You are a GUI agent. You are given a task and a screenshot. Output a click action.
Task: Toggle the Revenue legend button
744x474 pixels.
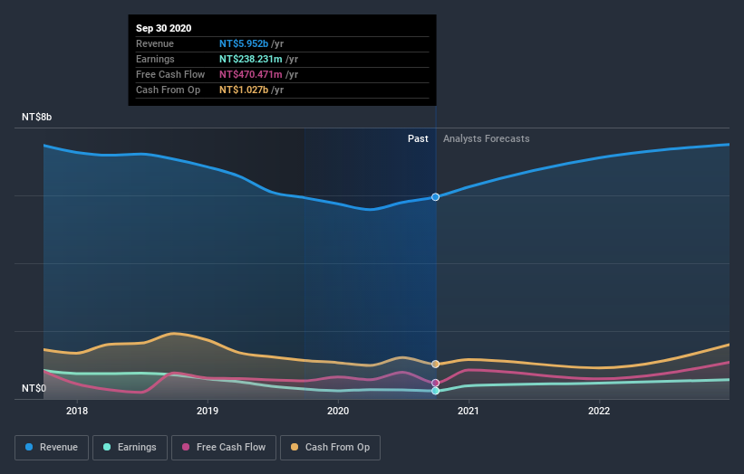[x=52, y=448]
